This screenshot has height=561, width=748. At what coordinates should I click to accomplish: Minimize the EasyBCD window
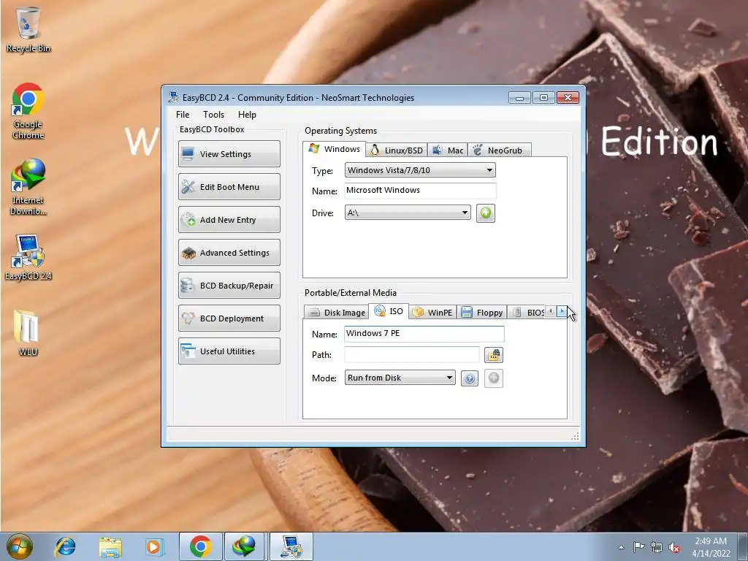[x=519, y=97]
